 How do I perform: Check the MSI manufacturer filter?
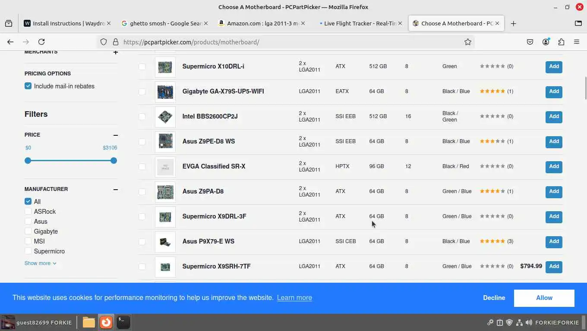click(x=28, y=241)
